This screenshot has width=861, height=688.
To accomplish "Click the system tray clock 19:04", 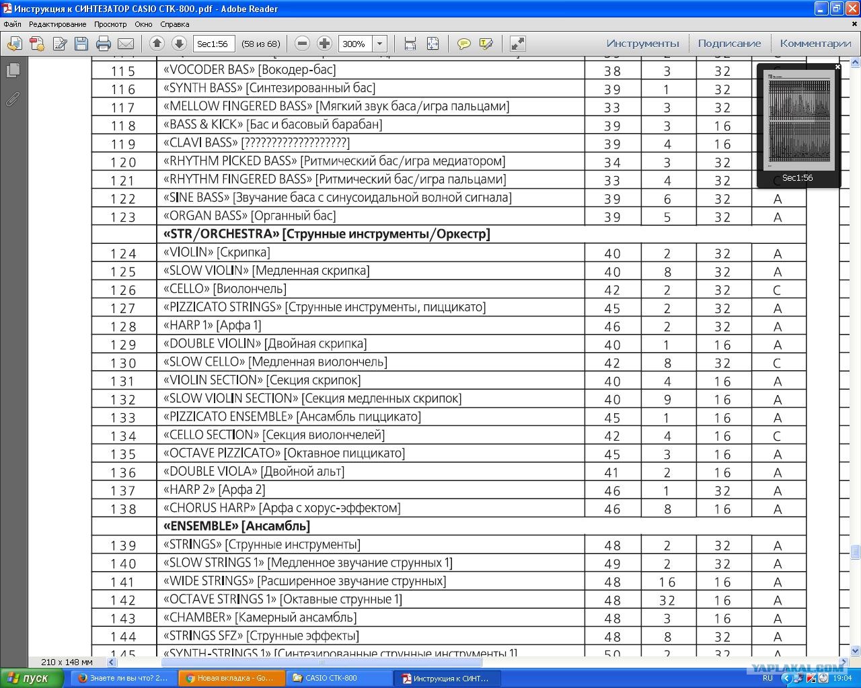I will pos(842,679).
